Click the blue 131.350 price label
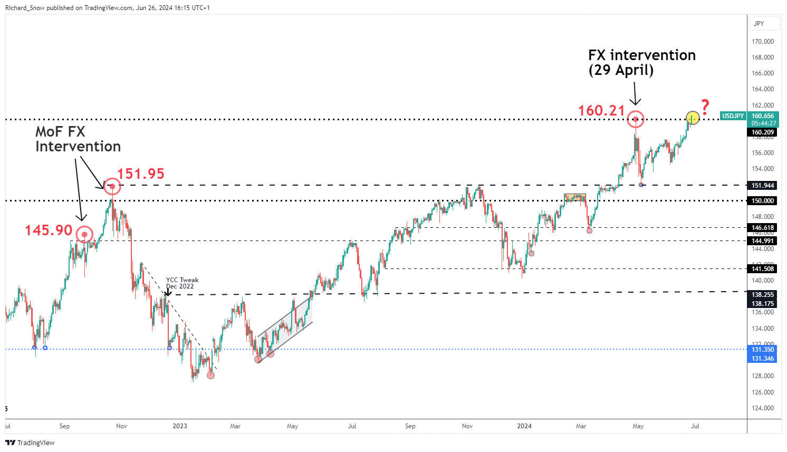The height and width of the screenshot is (452, 787). click(x=763, y=350)
